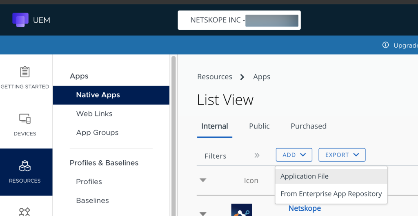Click the Apps section heading
Image resolution: width=418 pixels, height=216 pixels.
79,76
